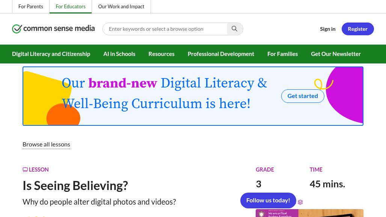This screenshot has height=217, width=386.
Task: Click the layered stack icon near Follow us today
Action: [300, 202]
